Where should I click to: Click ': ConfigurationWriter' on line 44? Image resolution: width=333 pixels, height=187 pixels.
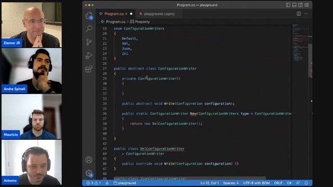point(143,154)
